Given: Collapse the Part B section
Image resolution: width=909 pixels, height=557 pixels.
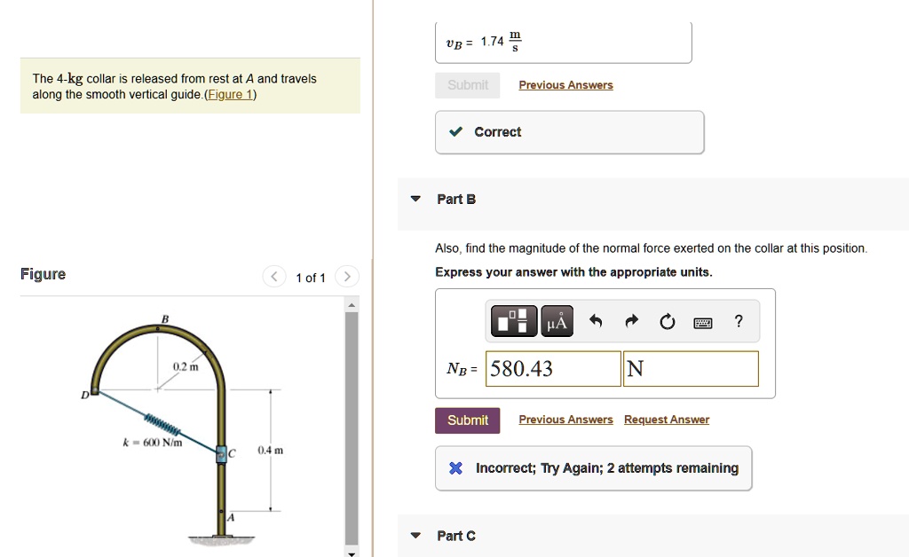Looking at the screenshot, I should tap(415, 200).
